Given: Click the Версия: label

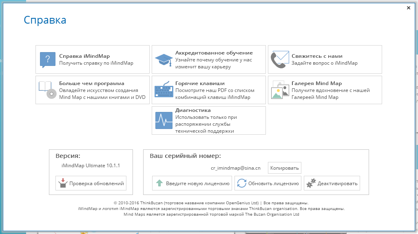Looking at the screenshot, I should click(68, 156).
